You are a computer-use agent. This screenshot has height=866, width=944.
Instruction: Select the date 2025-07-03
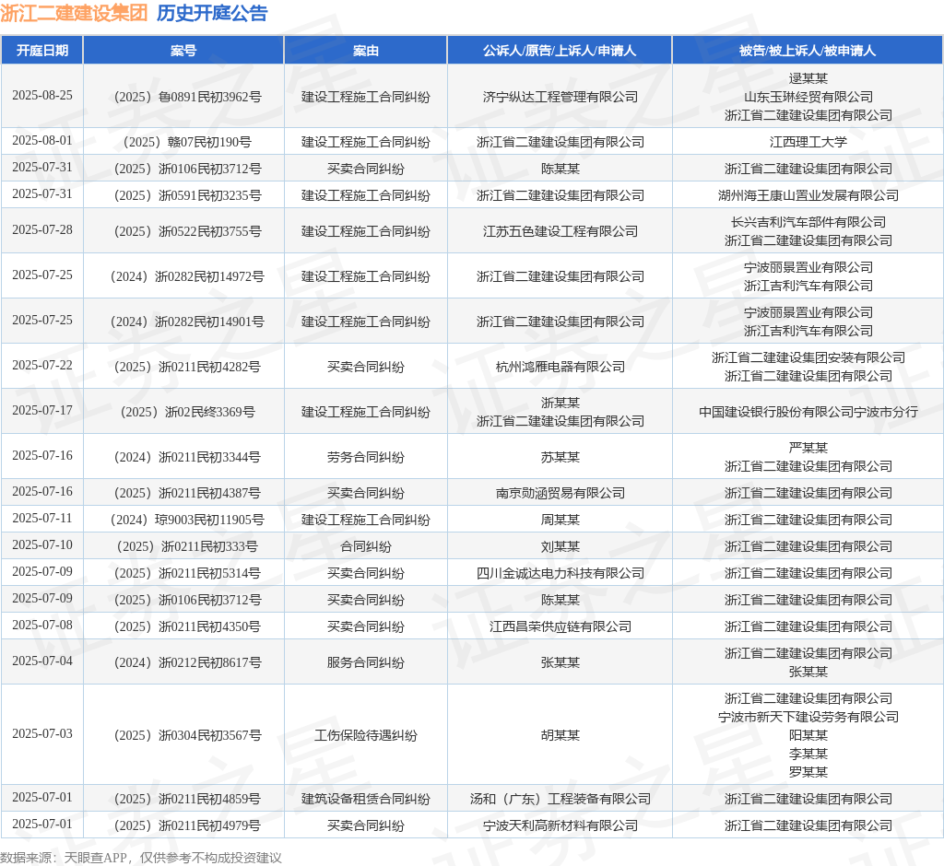(42, 734)
